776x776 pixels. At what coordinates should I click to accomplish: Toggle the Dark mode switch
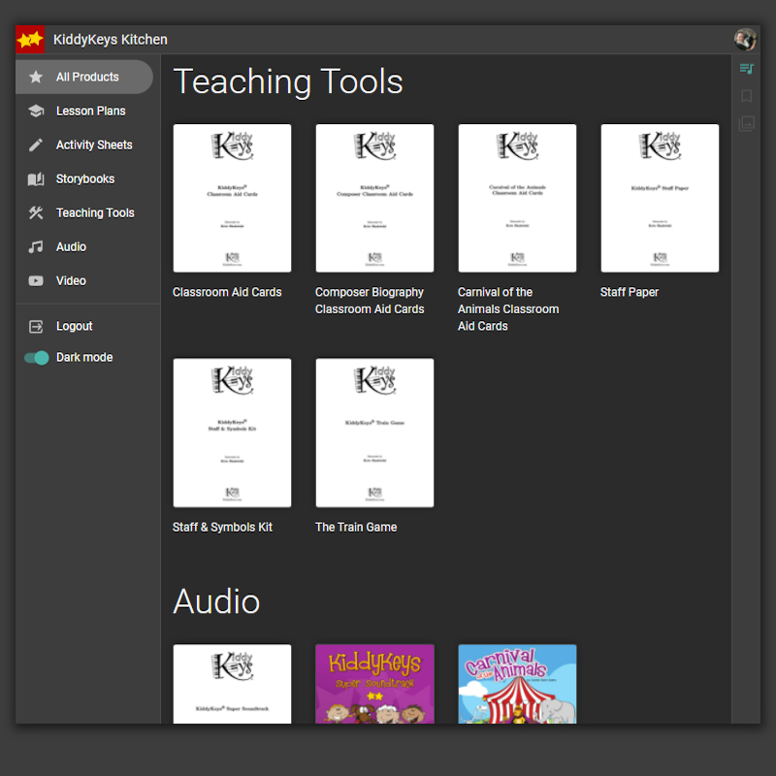point(37,357)
